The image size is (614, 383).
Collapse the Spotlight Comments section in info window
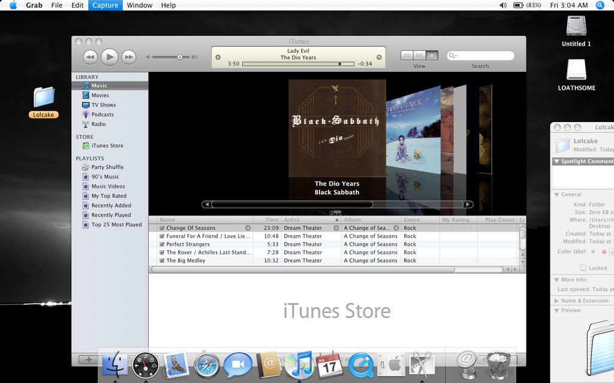tap(556, 161)
